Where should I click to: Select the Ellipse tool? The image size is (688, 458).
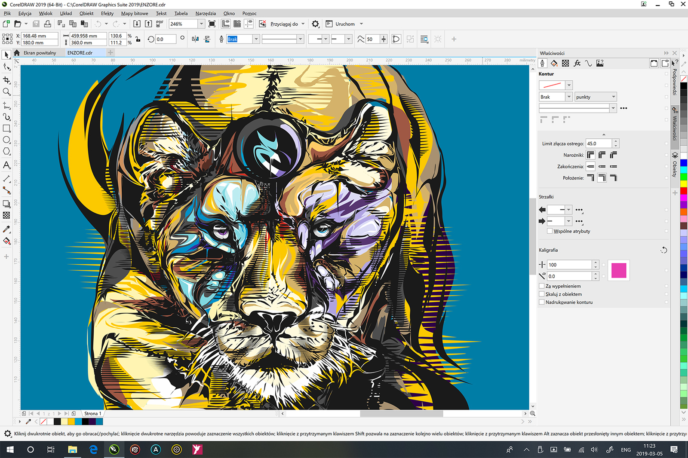(6, 140)
